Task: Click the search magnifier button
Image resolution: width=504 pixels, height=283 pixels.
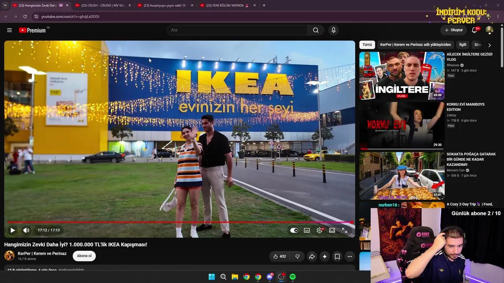Action: [x=316, y=30]
